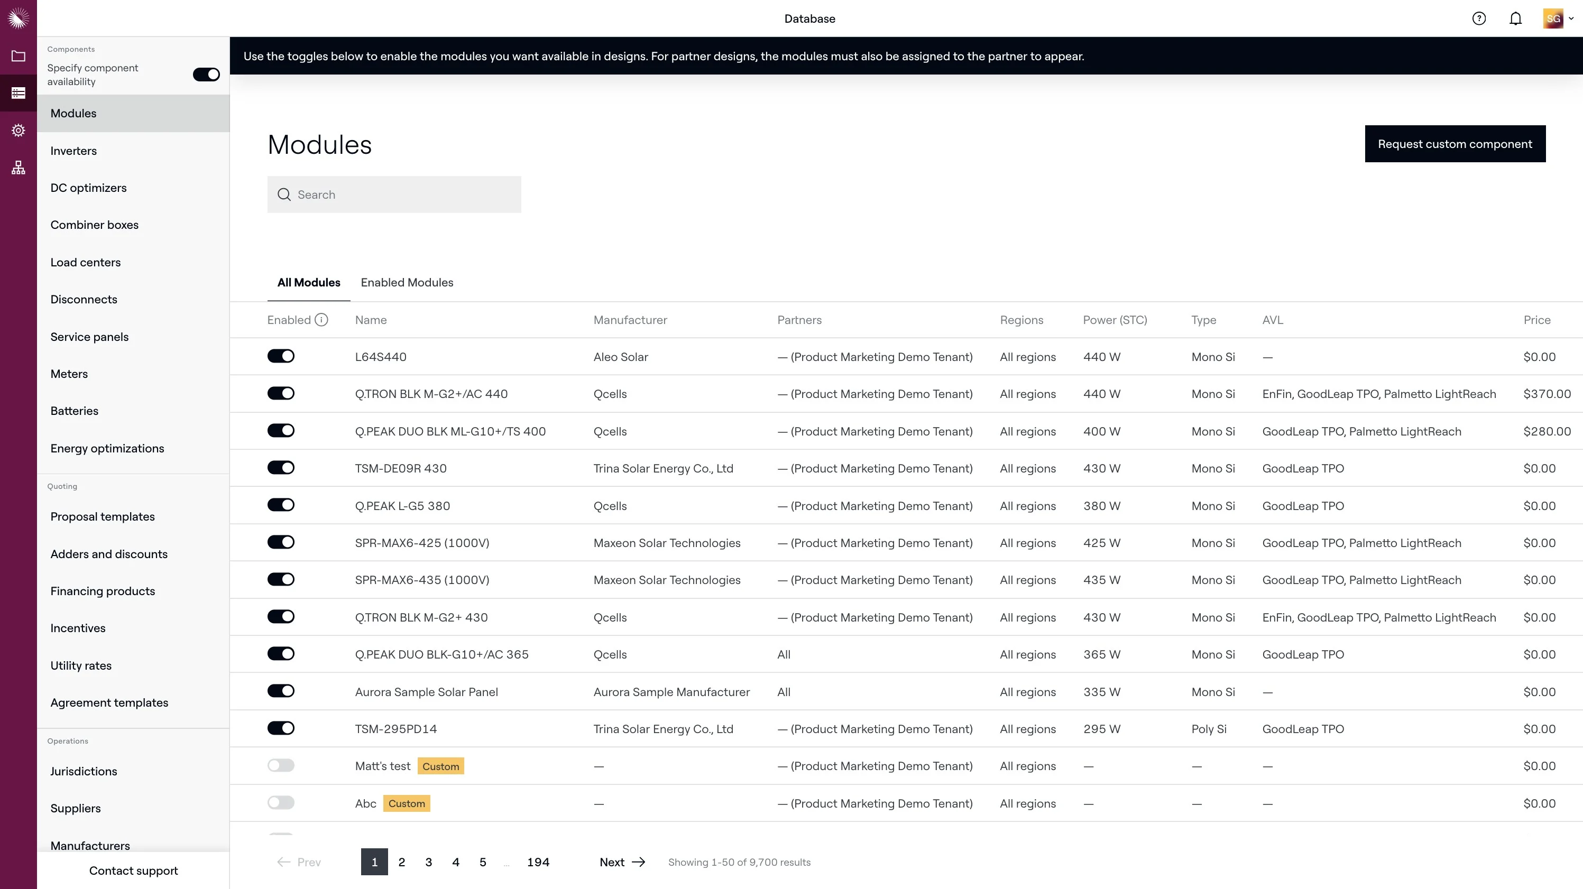Go to next page with Next arrow
Viewport: 1583px width, 889px height.
tap(622, 862)
